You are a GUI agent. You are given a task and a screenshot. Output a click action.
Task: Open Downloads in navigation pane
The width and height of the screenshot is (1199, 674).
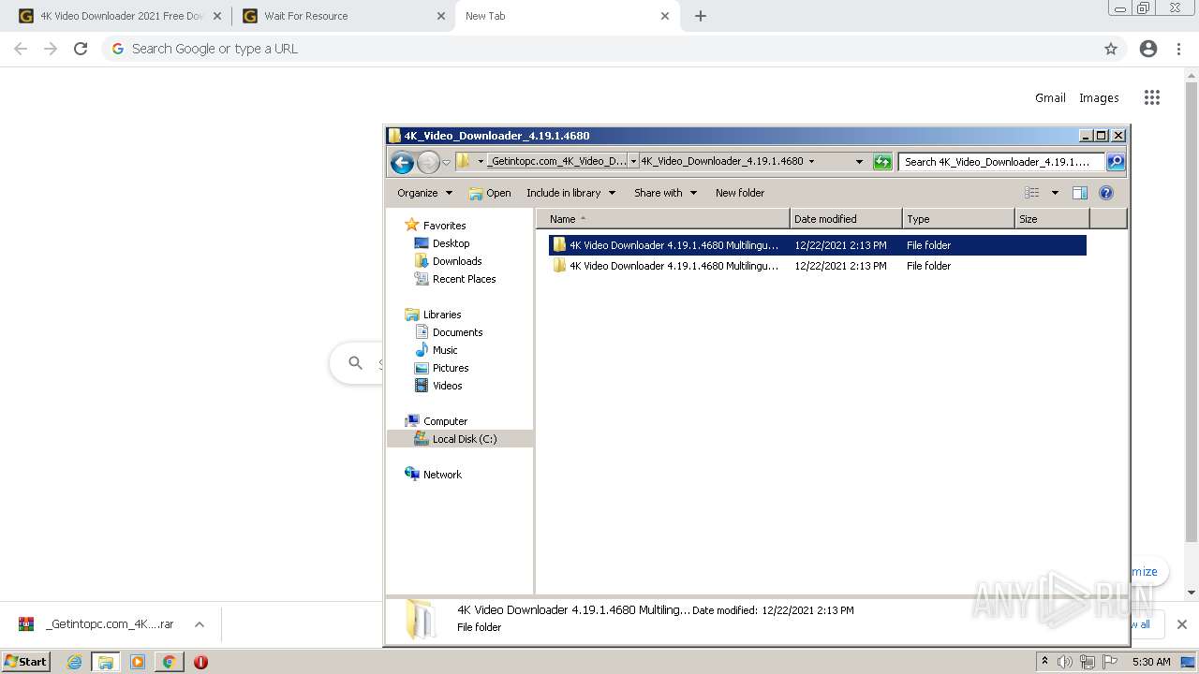[x=448, y=261]
